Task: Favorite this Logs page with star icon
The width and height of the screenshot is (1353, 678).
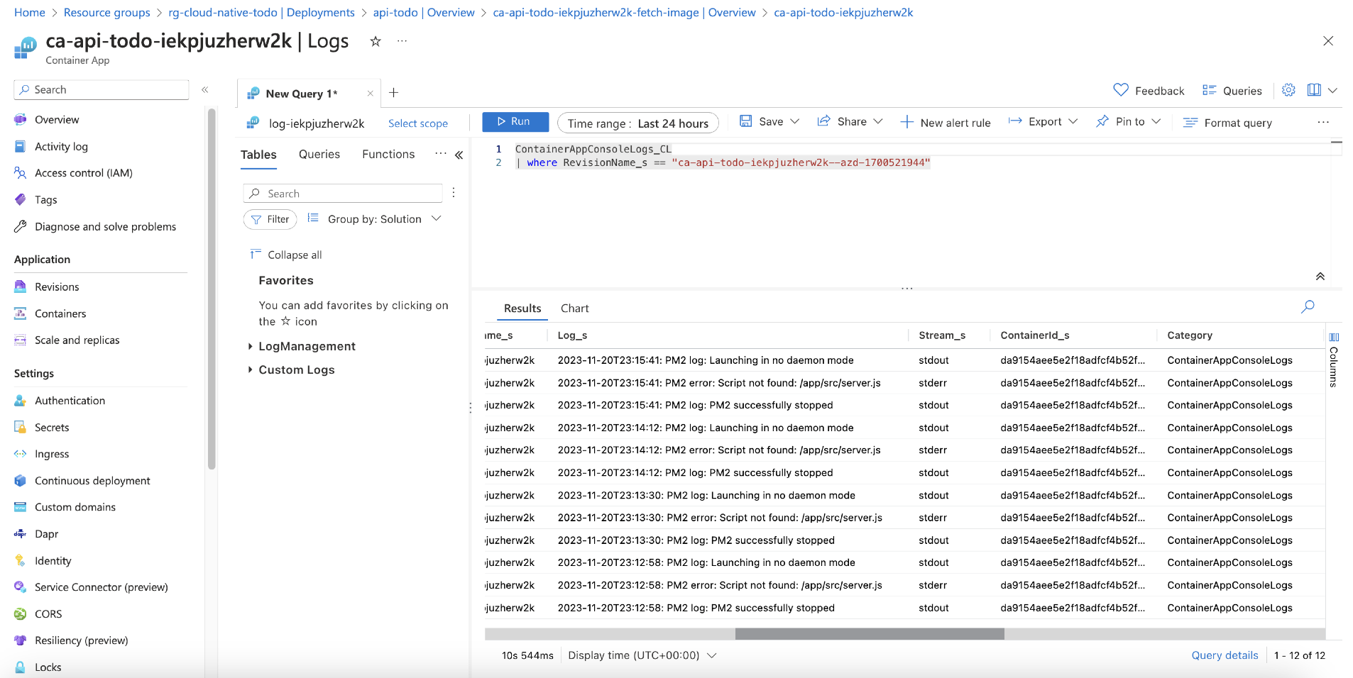Action: pyautogui.click(x=376, y=41)
